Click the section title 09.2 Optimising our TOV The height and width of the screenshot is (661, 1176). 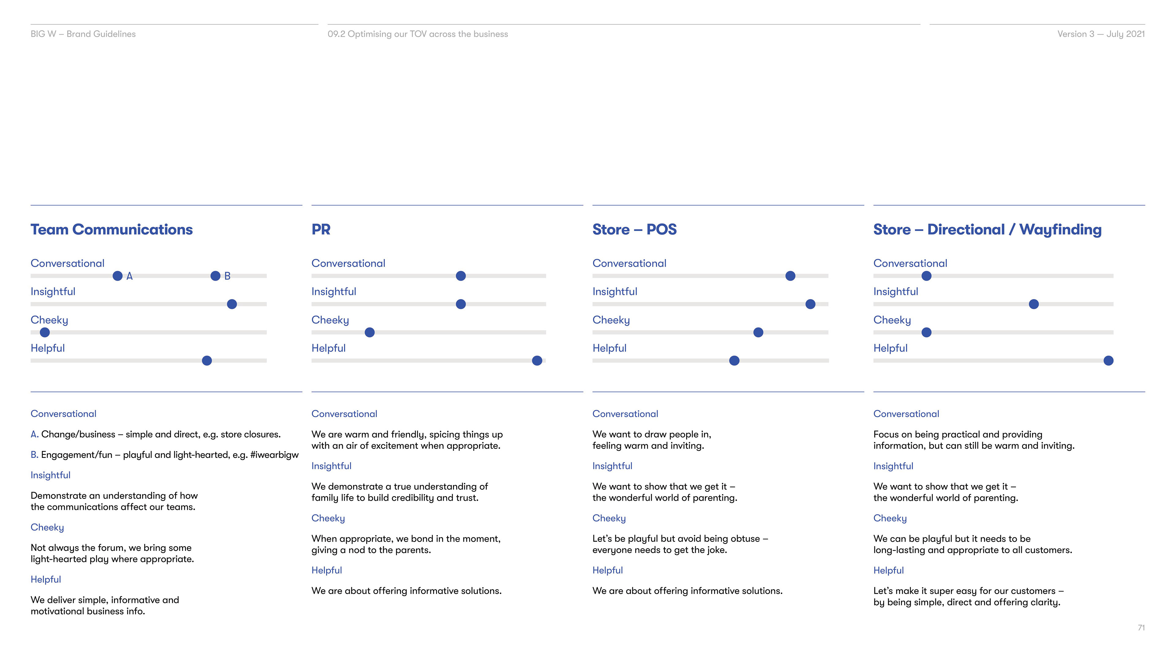coord(417,34)
